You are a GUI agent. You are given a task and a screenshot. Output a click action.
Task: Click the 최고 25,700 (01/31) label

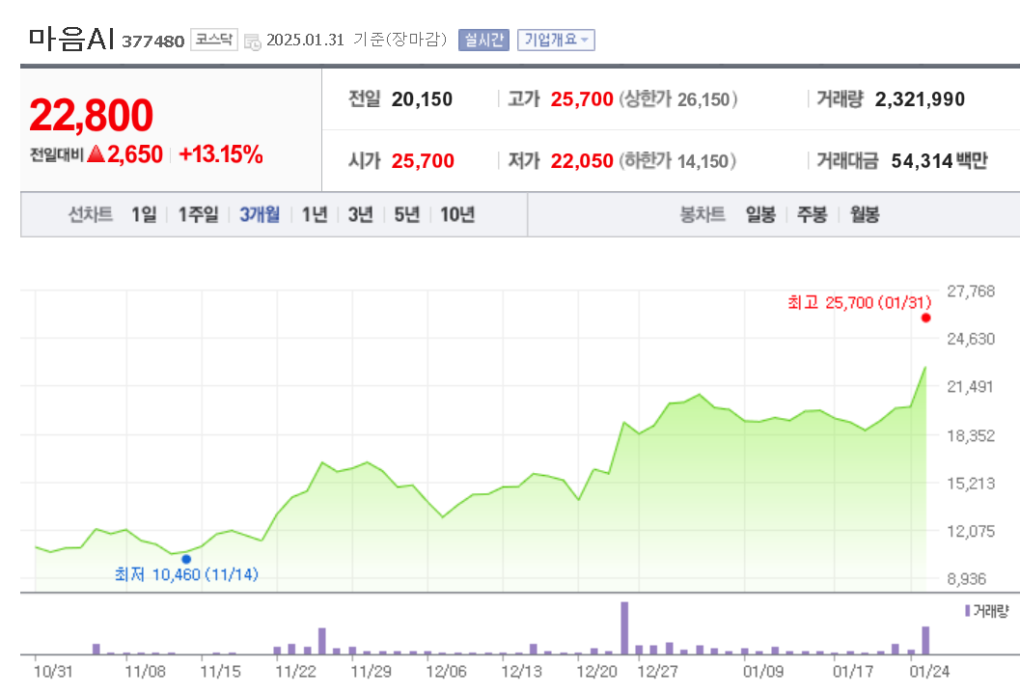click(859, 302)
